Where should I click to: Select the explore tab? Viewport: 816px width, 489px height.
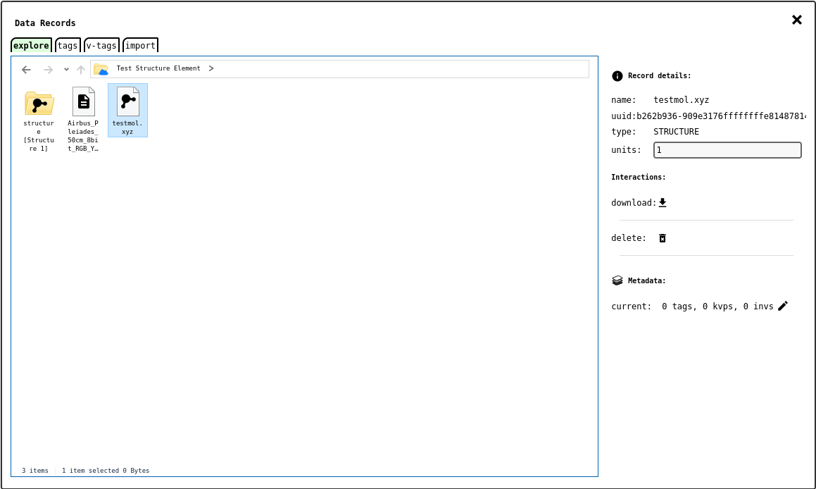click(31, 46)
